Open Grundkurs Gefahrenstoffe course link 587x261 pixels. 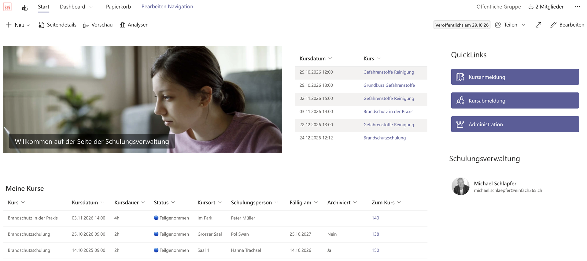pyautogui.click(x=389, y=85)
